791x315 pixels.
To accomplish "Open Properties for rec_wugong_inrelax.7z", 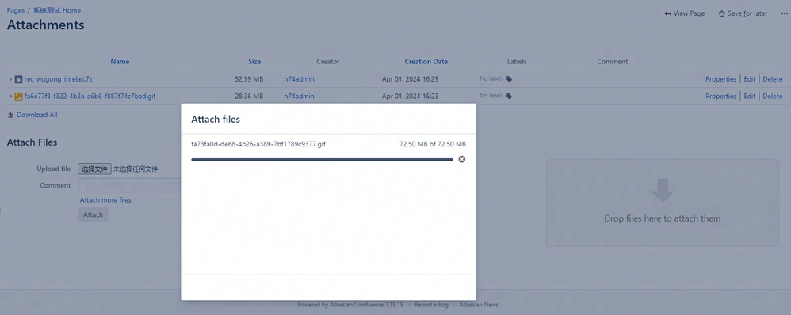I will point(721,79).
